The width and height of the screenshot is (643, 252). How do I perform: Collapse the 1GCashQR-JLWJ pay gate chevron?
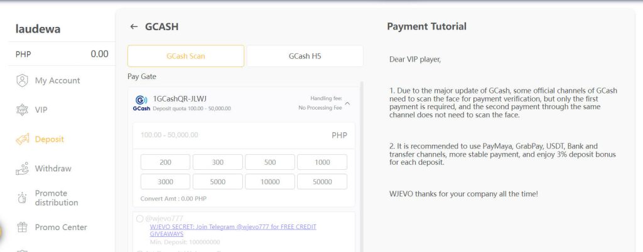coord(347,103)
